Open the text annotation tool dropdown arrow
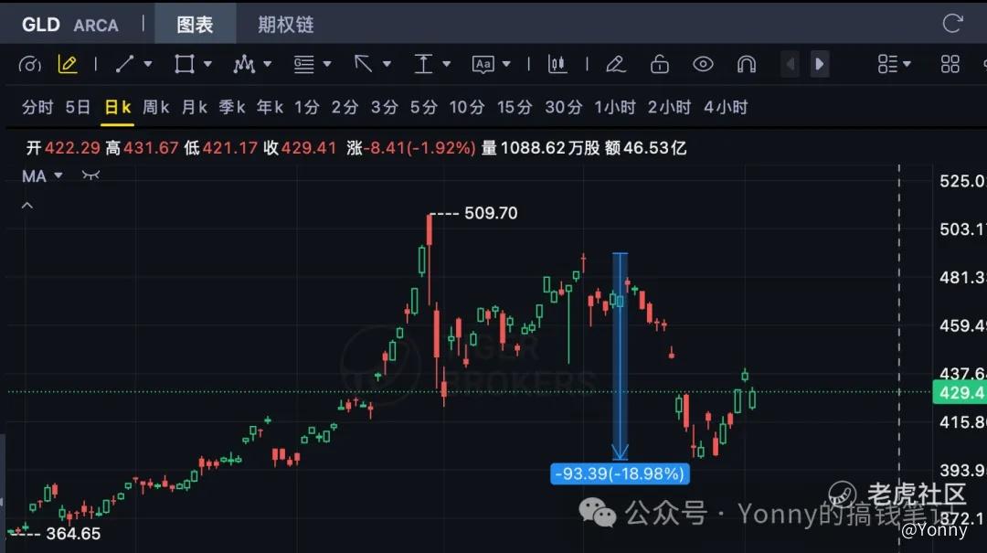Image resolution: width=987 pixels, height=553 pixels. [506, 64]
